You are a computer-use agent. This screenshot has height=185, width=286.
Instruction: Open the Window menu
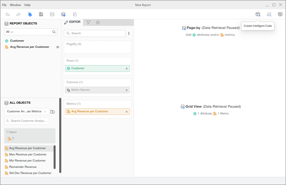pyautogui.click(x=15, y=5)
